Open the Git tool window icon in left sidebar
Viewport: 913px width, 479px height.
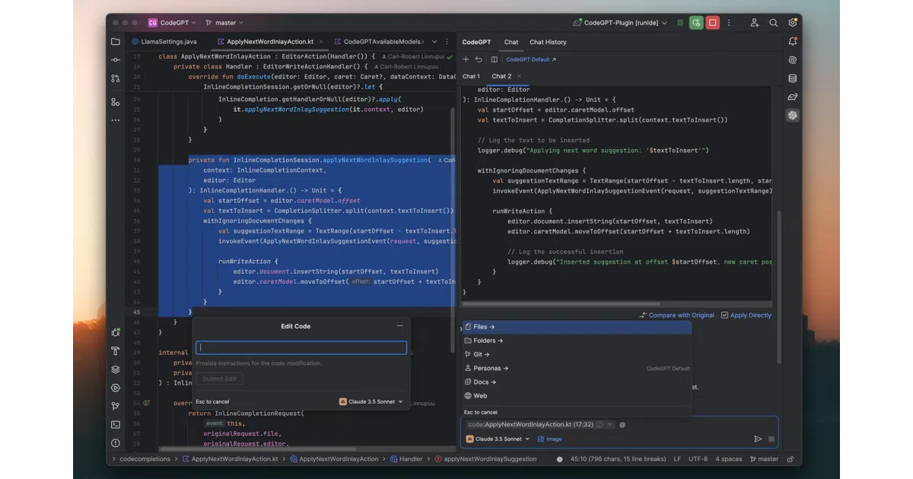point(116,406)
